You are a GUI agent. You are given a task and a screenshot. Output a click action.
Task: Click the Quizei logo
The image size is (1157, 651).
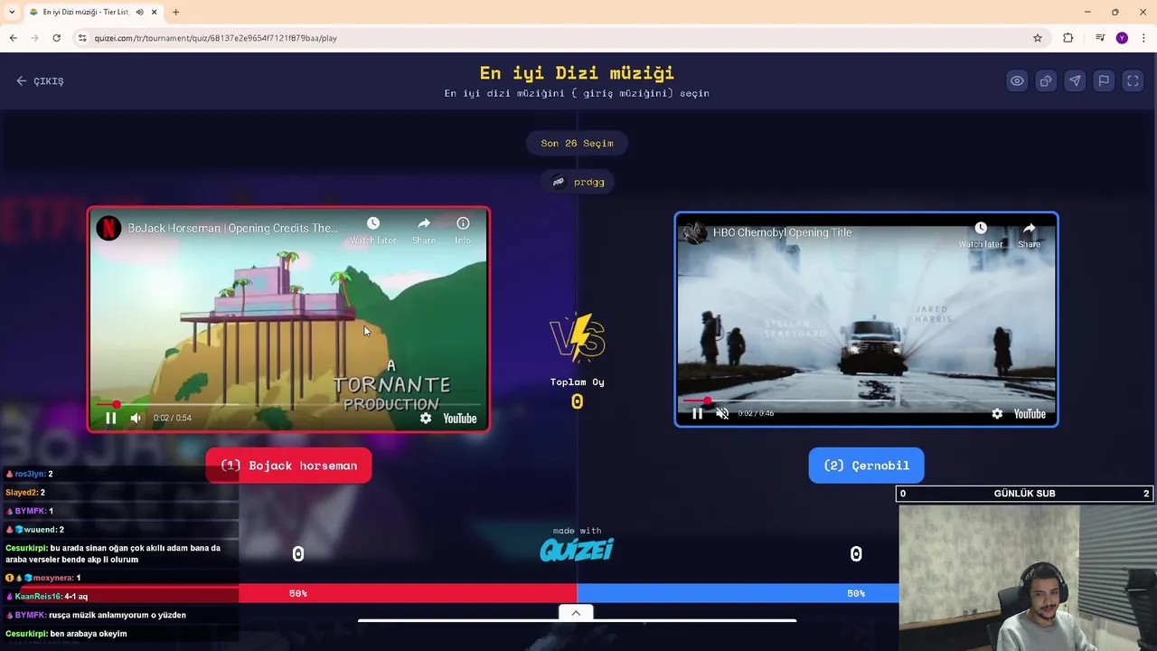[x=577, y=549]
